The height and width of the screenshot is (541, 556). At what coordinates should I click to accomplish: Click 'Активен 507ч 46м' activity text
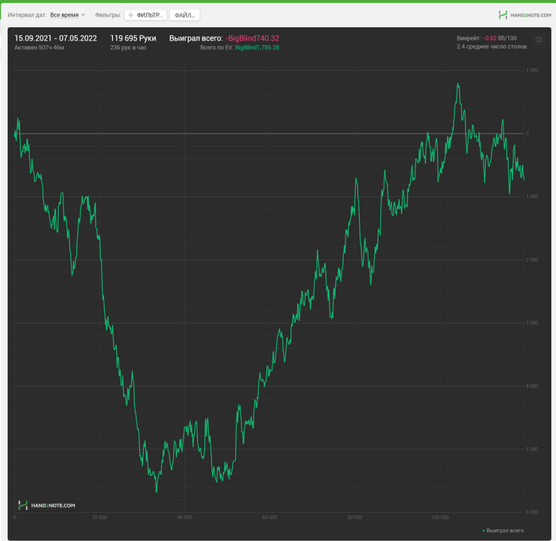click(x=39, y=48)
